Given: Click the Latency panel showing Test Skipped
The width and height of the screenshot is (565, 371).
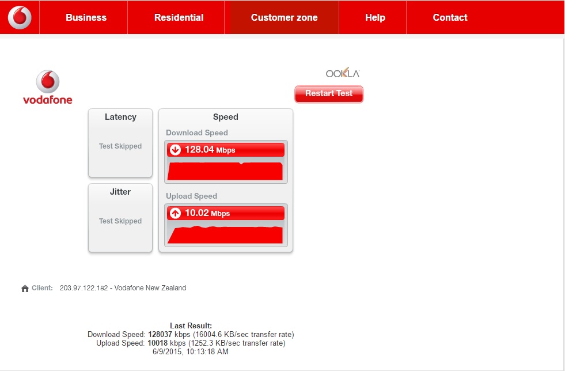Looking at the screenshot, I should [120, 143].
